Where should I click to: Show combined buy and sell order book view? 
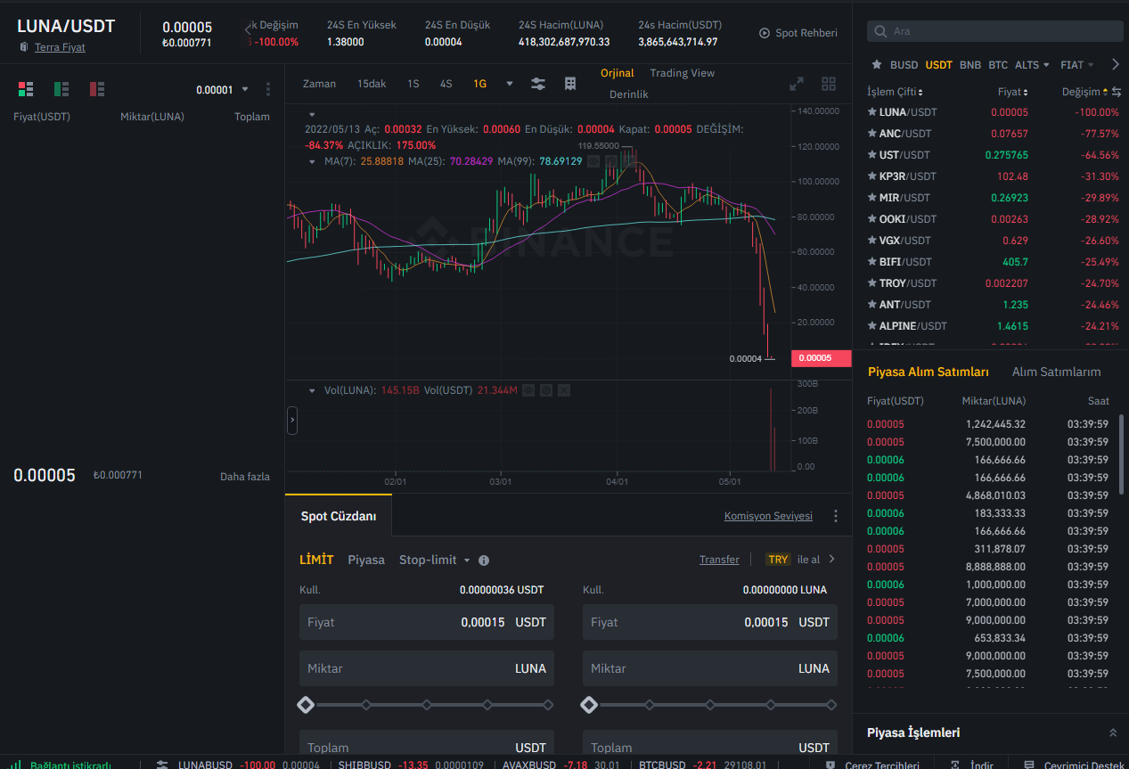pos(26,89)
